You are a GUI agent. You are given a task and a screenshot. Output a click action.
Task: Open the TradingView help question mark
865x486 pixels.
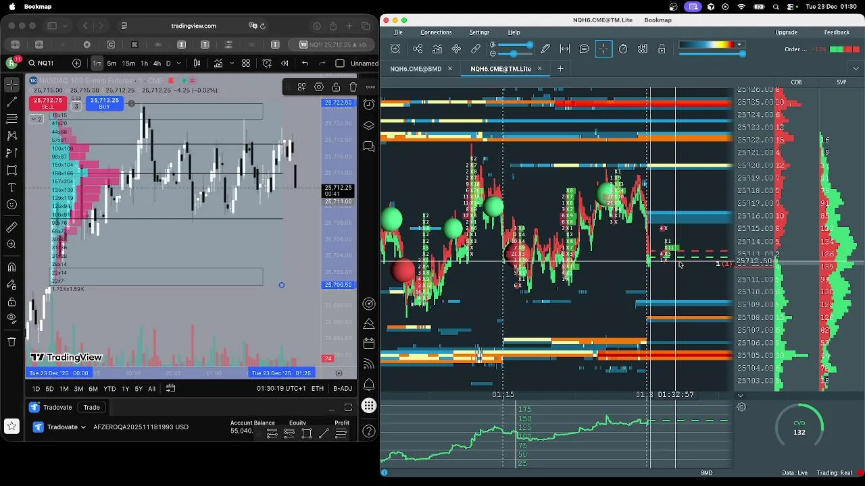[369, 431]
